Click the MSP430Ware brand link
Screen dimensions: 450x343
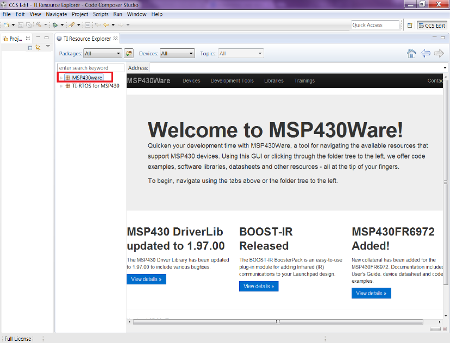(x=149, y=81)
